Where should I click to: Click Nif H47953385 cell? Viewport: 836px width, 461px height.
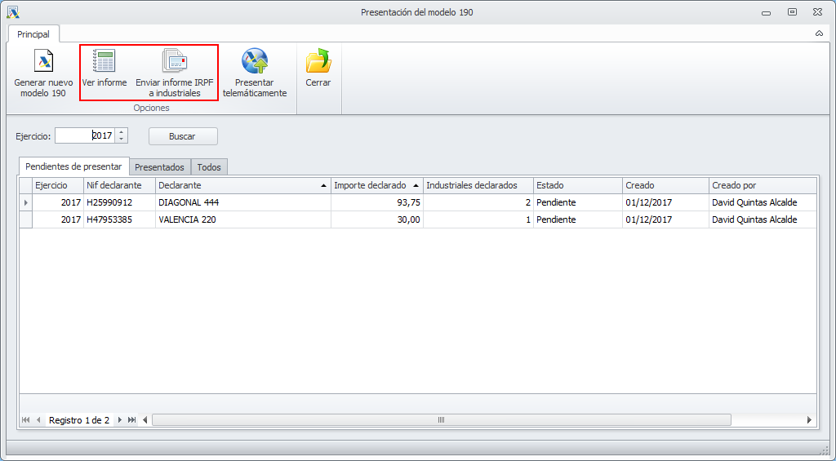click(x=119, y=219)
